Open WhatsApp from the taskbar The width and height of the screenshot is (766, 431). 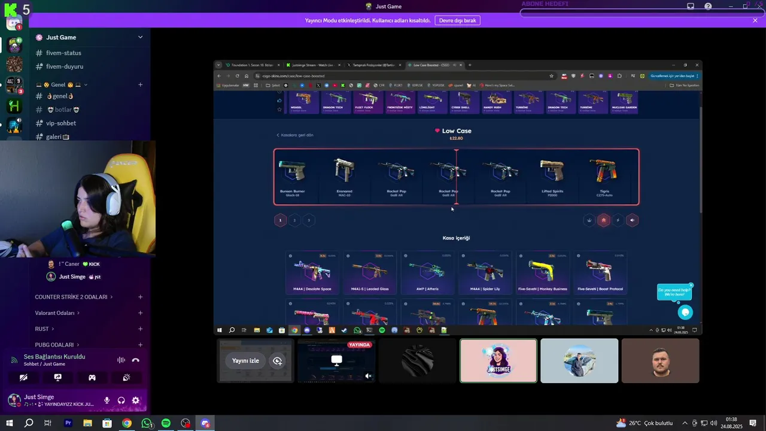coord(147,423)
